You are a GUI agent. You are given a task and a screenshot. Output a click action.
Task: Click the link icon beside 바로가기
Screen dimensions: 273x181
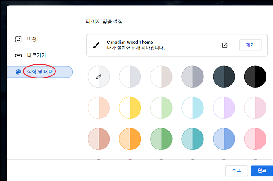point(18,56)
